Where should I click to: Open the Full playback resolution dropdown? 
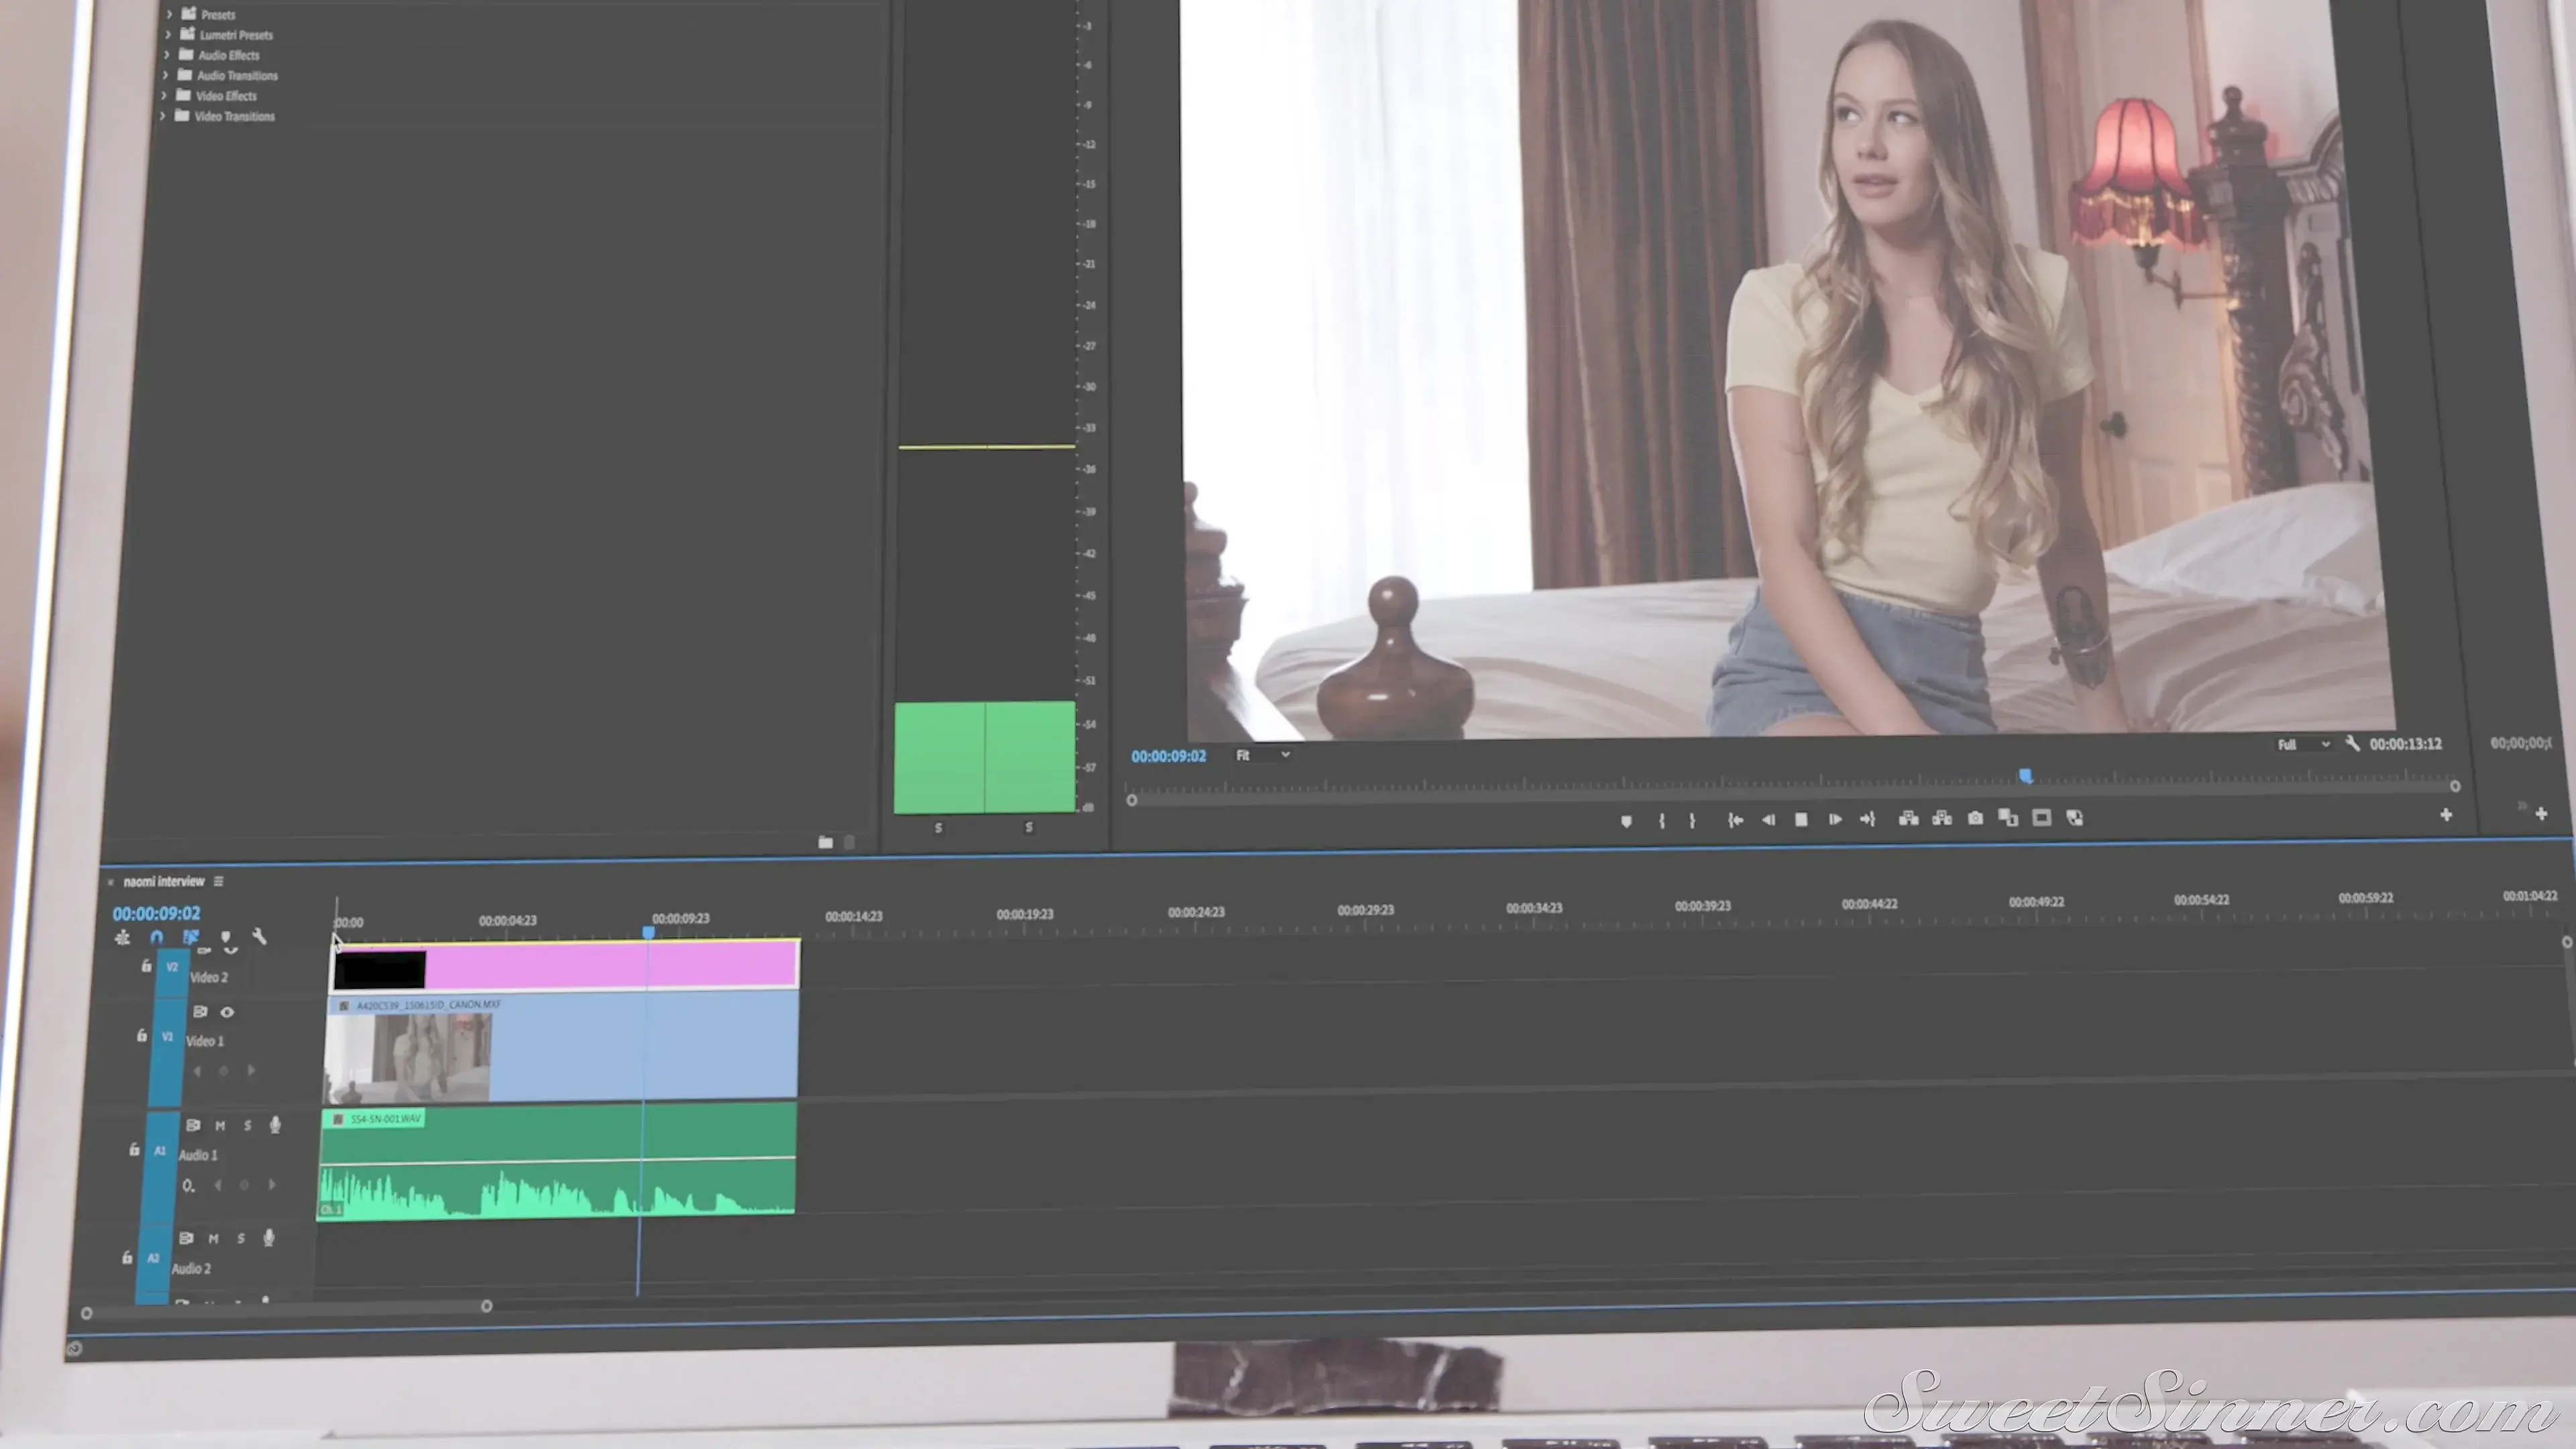[2303, 744]
